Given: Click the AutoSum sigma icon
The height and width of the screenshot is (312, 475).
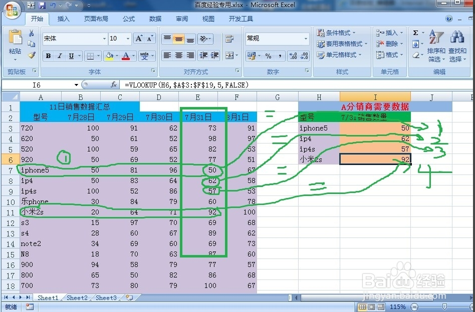Looking at the screenshot, I should [x=416, y=32].
